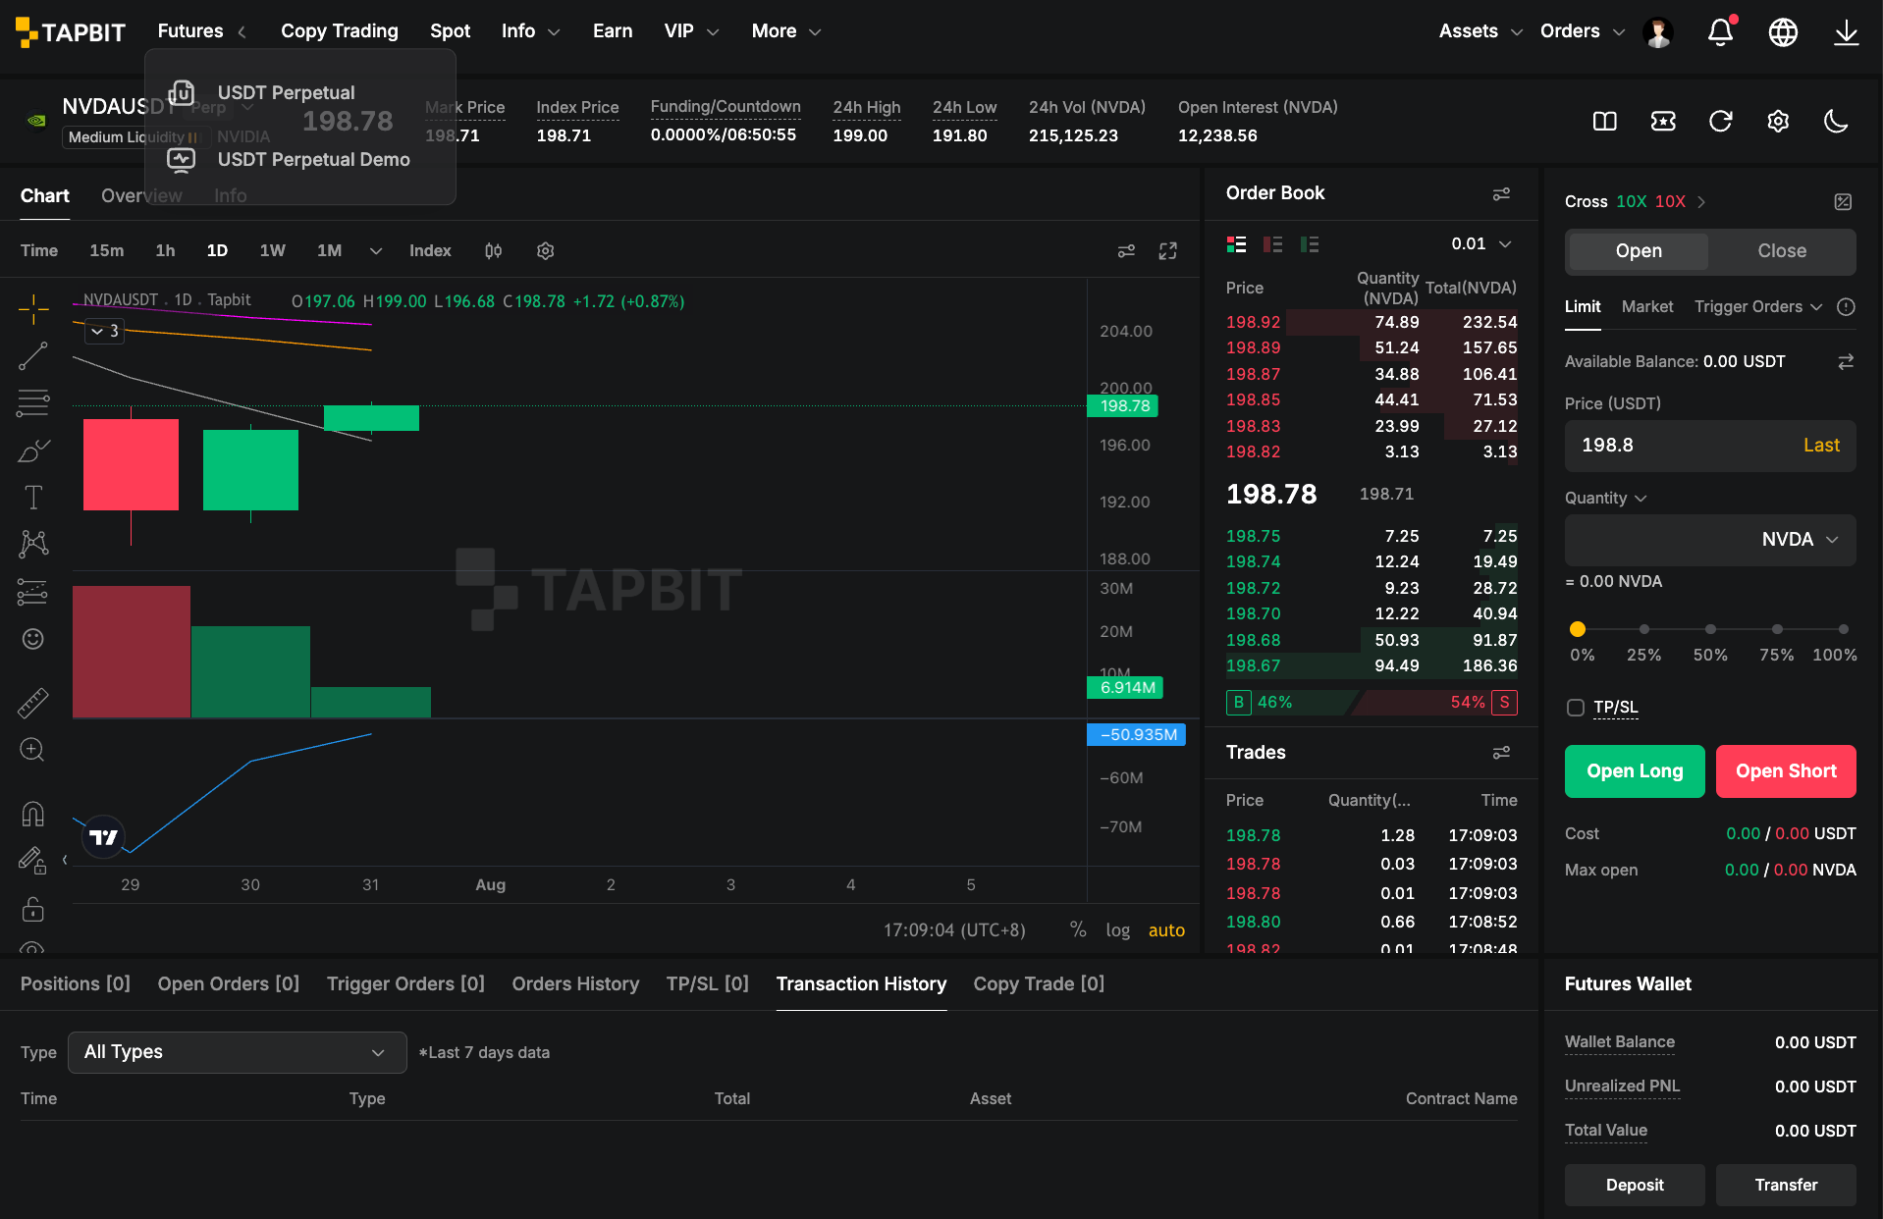This screenshot has height=1219, width=1883.
Task: Click the transfer arrows beside Available Balance
Action: pyautogui.click(x=1846, y=362)
